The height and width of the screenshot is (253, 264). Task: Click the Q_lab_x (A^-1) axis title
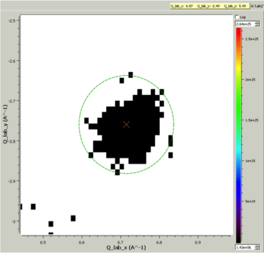click(126, 248)
